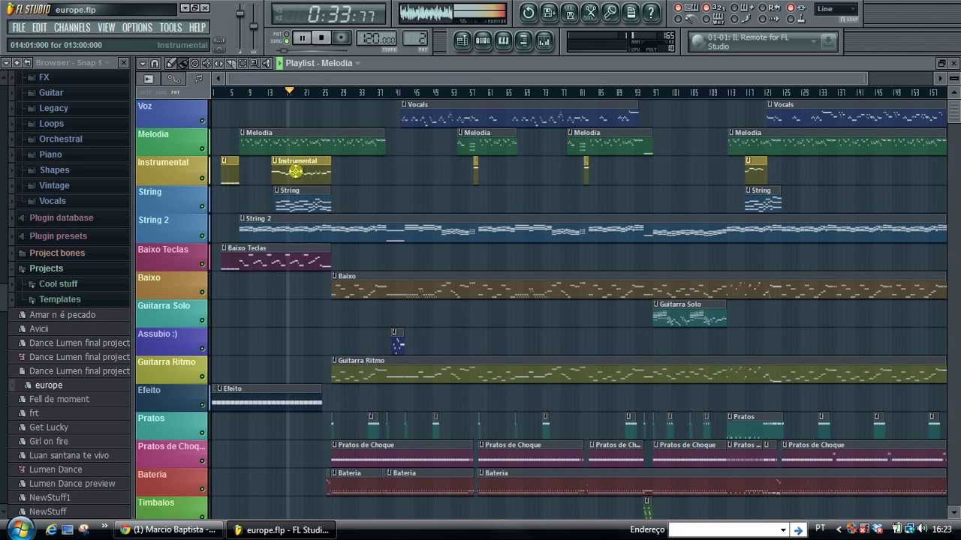Open Get Lucky project in browser
961x540 pixels.
click(x=49, y=427)
